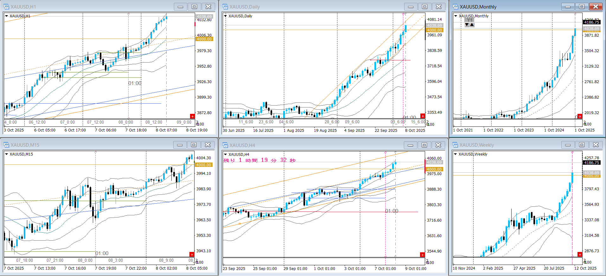
Task: Click the red plus icon in H1 chart
Action: pos(192,116)
